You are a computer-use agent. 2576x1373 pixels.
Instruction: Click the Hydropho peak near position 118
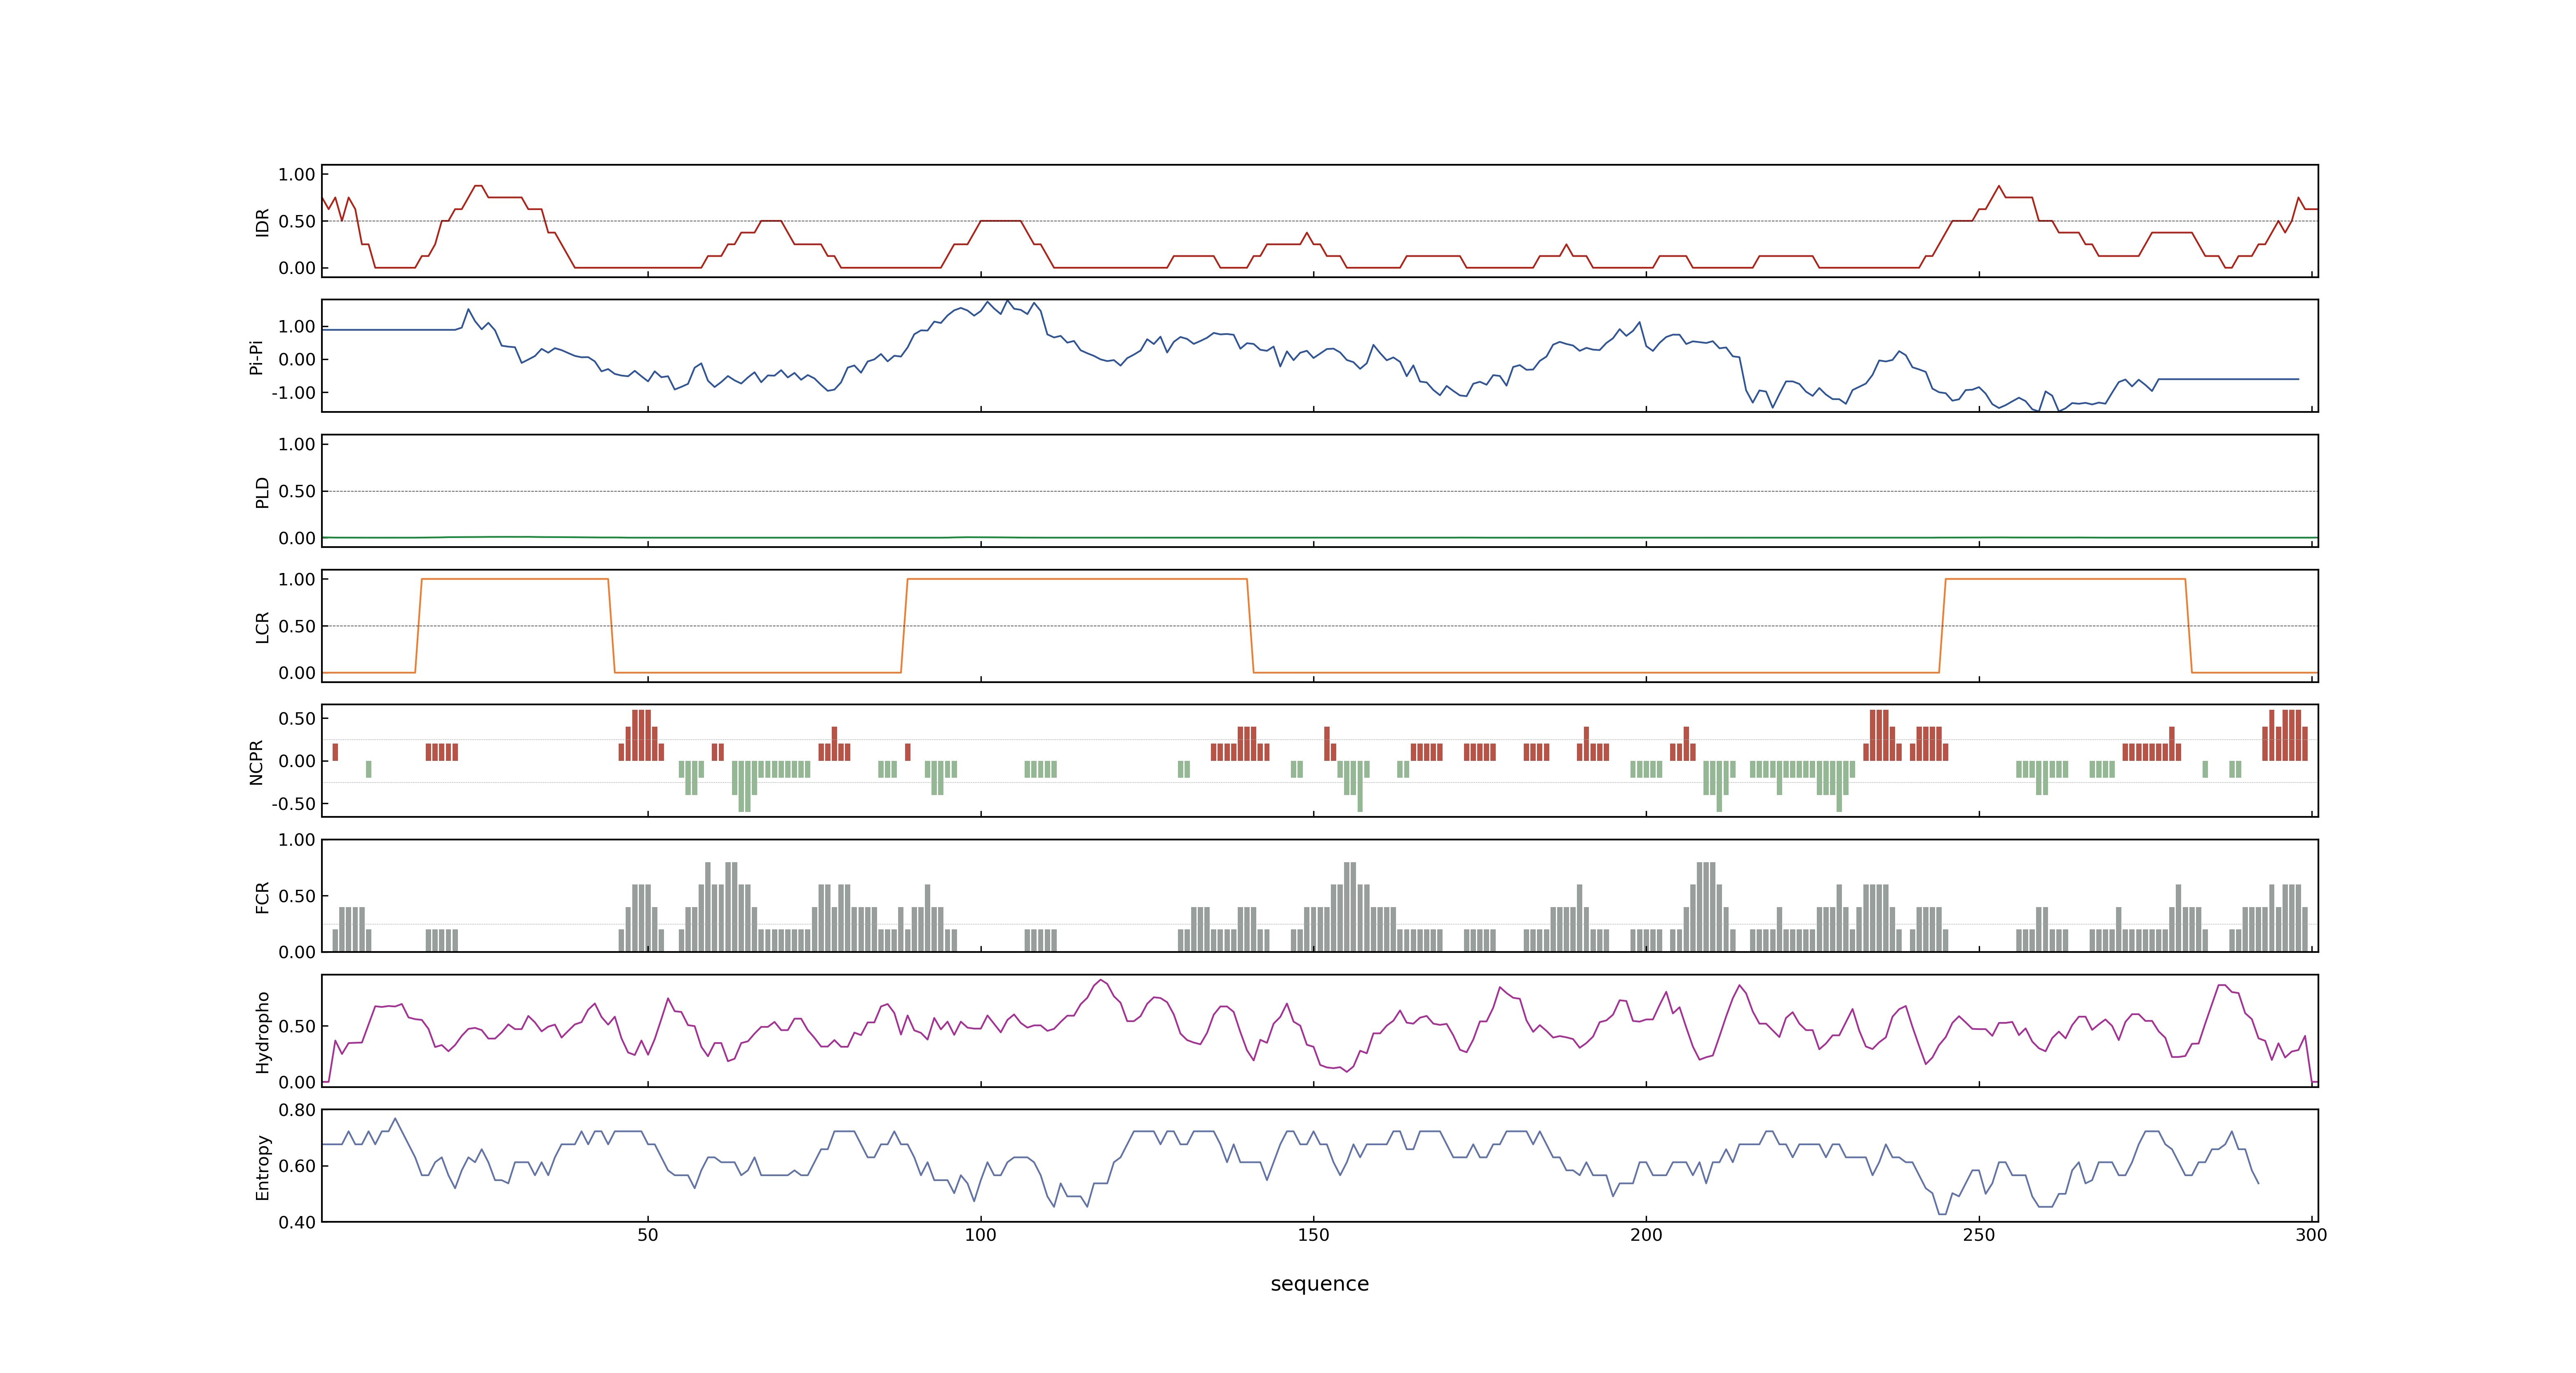coord(1100,981)
